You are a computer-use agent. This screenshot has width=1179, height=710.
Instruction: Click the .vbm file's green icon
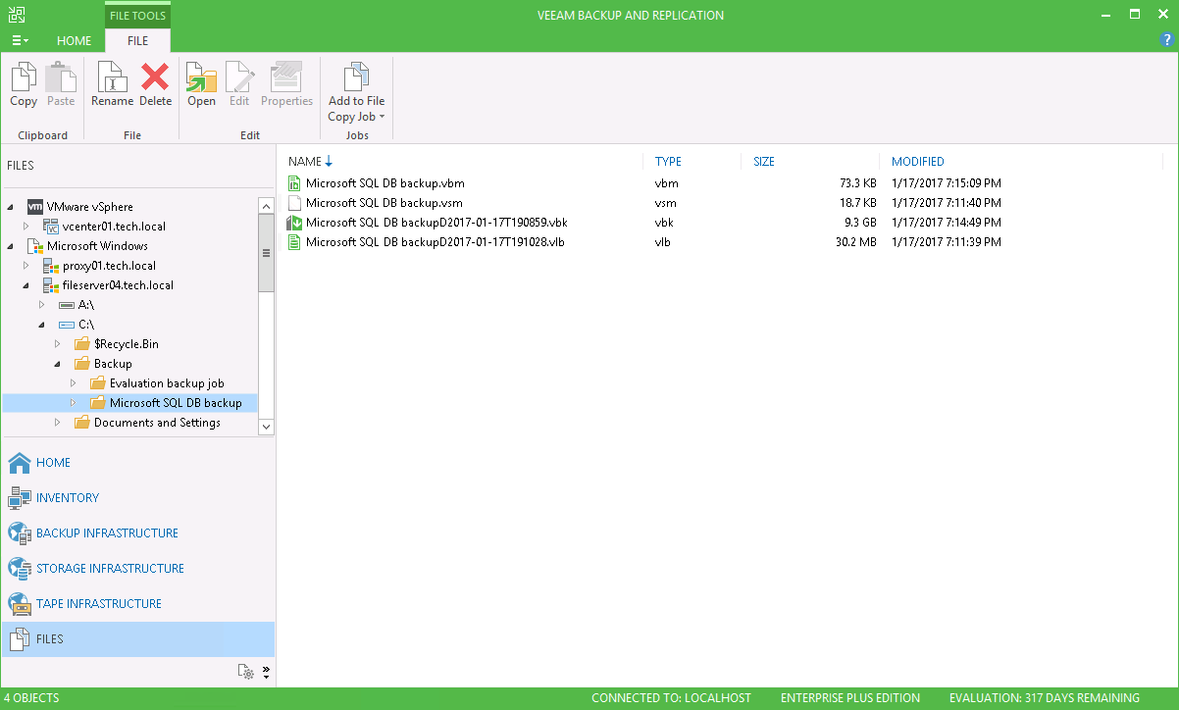(294, 183)
